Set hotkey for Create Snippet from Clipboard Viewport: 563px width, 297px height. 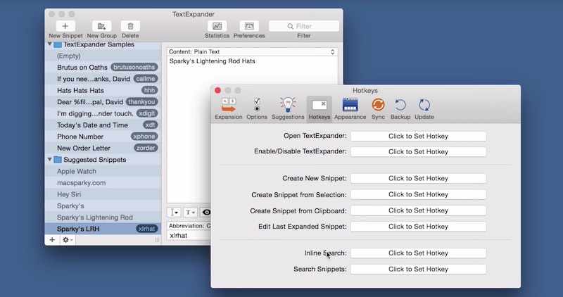pyautogui.click(x=418, y=210)
